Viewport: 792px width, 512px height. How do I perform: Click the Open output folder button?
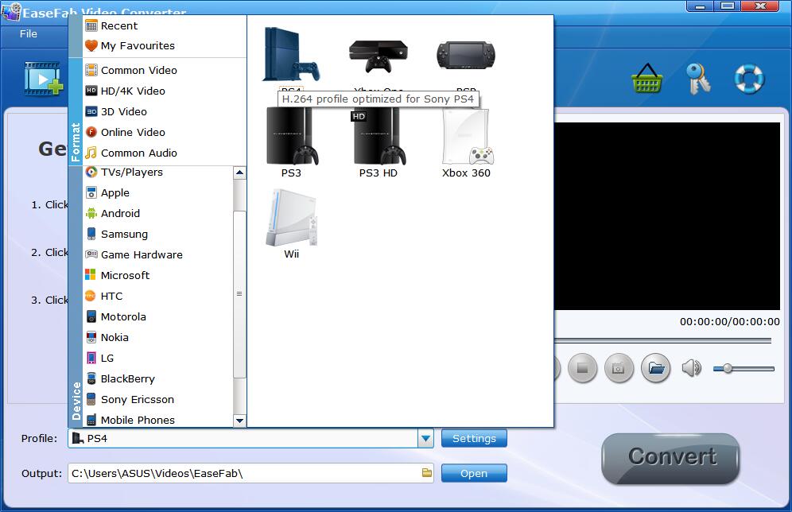coord(474,474)
